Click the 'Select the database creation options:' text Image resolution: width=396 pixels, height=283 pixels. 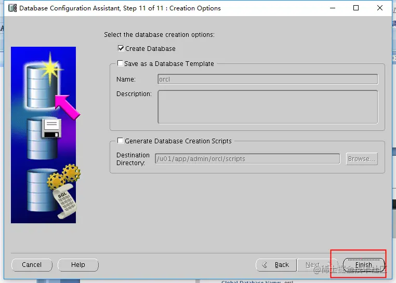[159, 35]
